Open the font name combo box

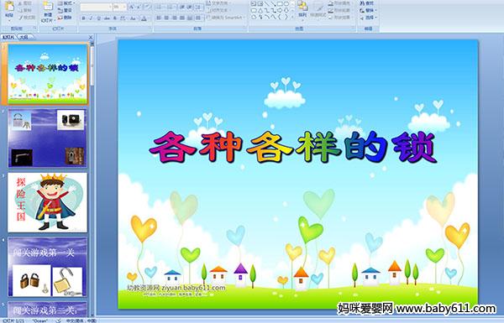(96, 7)
